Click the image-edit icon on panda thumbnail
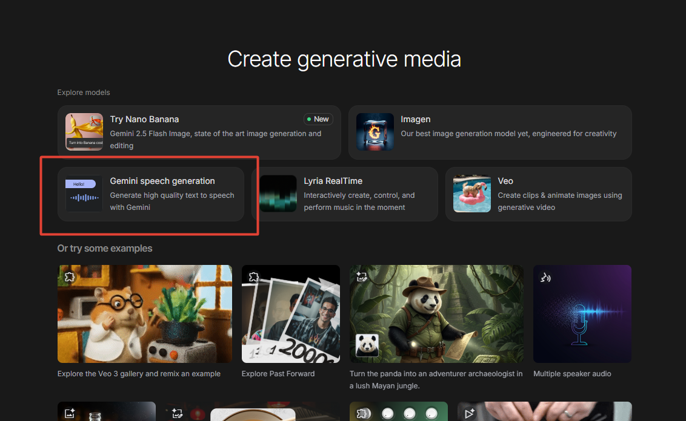The height and width of the screenshot is (421, 686). [361, 277]
